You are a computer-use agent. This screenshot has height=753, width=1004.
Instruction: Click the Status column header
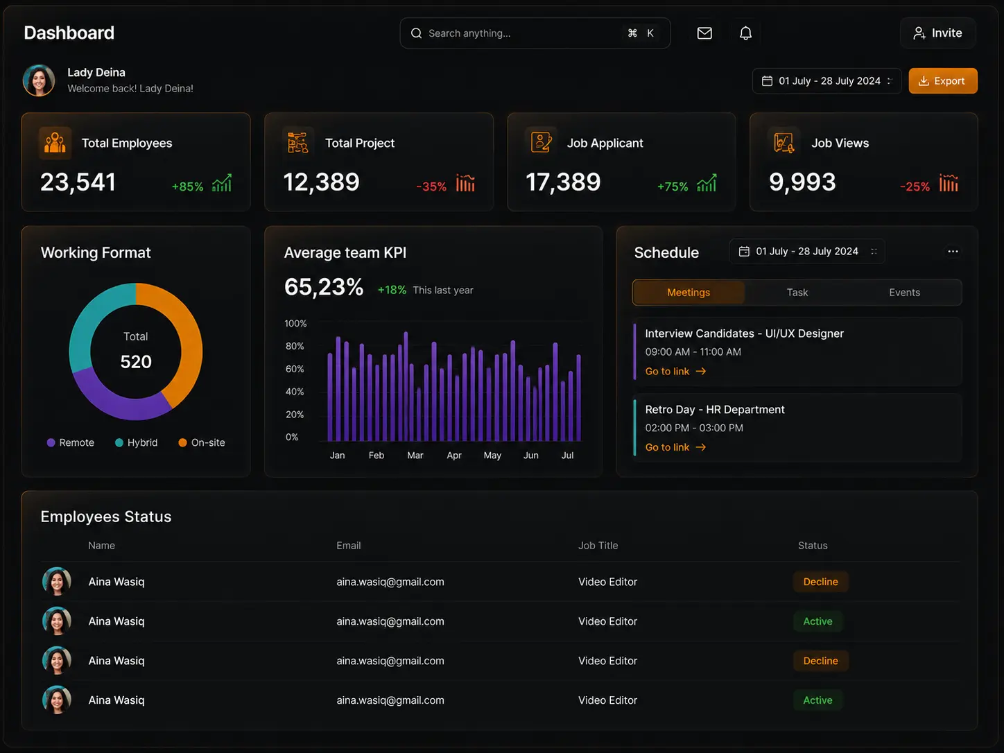(813, 546)
